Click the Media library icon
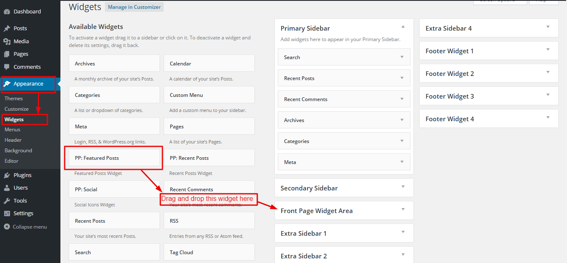567x263 pixels. coord(7,42)
